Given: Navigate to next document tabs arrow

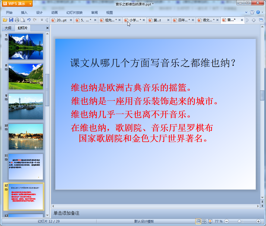Looking at the screenshot, I should [x=247, y=20].
